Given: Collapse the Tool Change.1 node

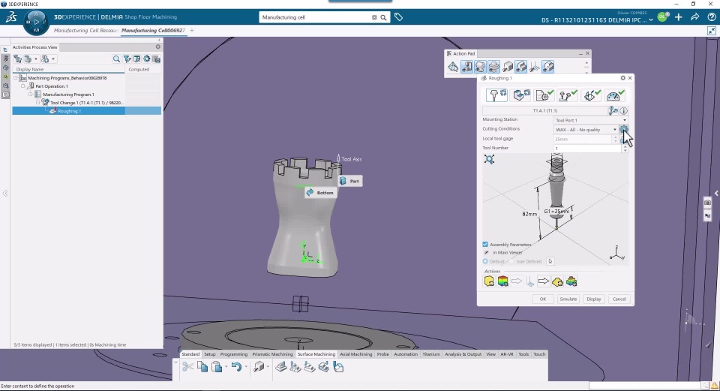Looking at the screenshot, I should [37, 103].
